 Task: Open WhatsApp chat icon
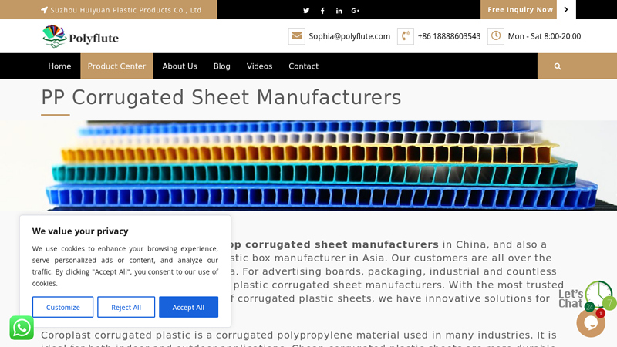pos(22,328)
